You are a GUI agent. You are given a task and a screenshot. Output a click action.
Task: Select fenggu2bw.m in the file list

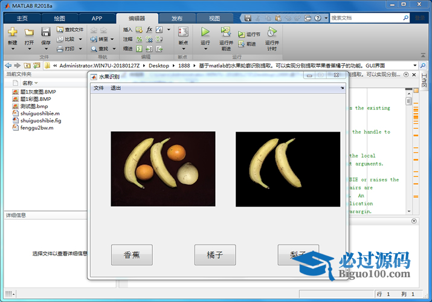coord(37,127)
